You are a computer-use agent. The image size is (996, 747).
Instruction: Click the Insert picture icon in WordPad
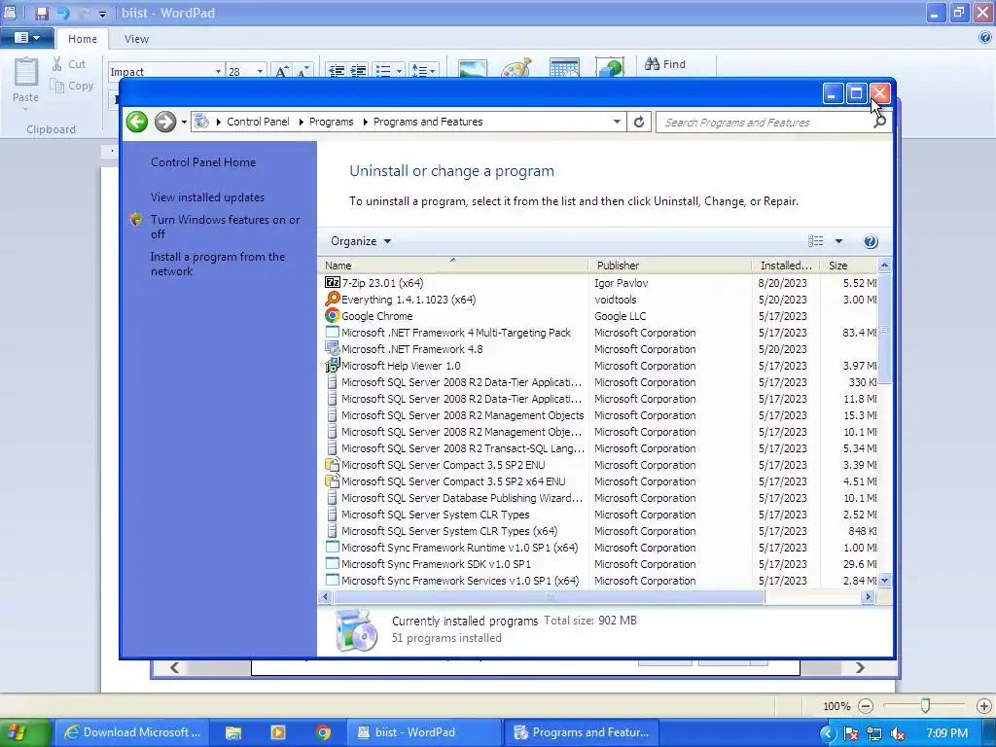pos(472,68)
